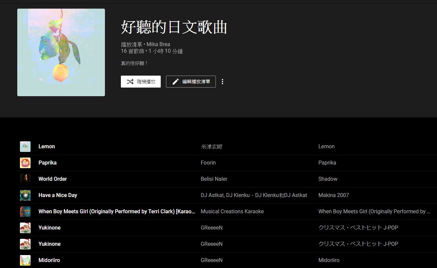Click the pencil icon to edit the playlist
The image size is (437, 268).
coord(176,81)
